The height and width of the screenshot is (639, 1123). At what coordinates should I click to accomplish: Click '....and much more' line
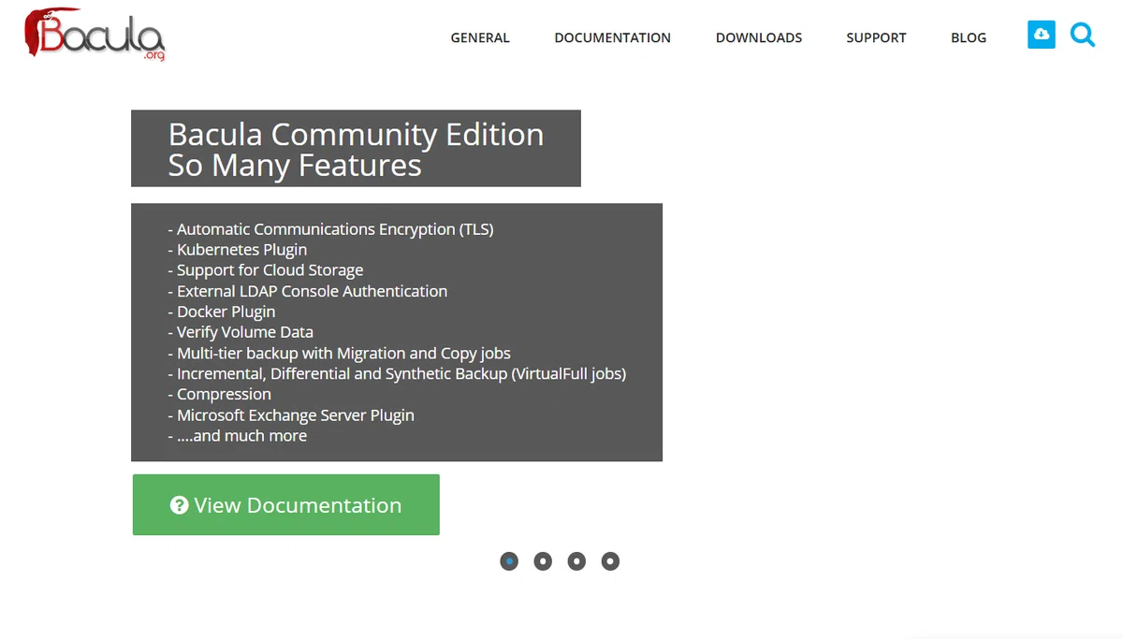238,436
